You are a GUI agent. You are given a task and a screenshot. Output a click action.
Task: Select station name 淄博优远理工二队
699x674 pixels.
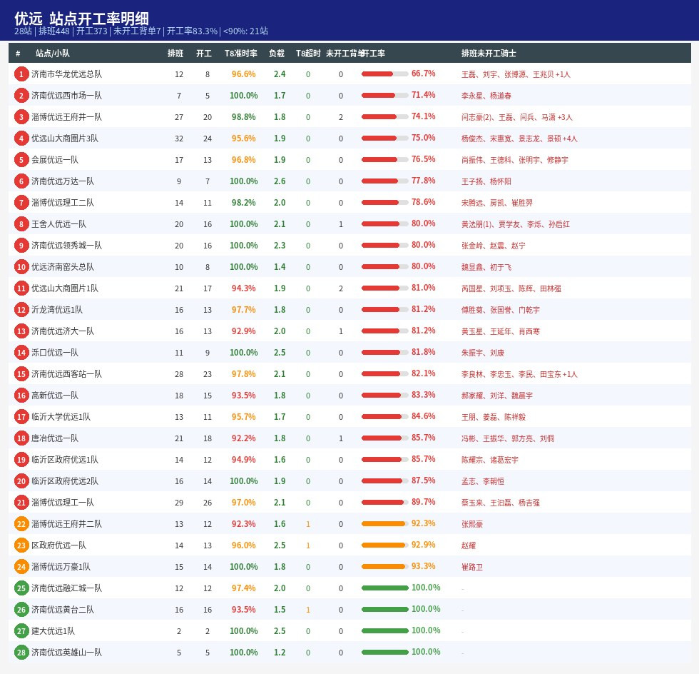pyautogui.click(x=63, y=203)
